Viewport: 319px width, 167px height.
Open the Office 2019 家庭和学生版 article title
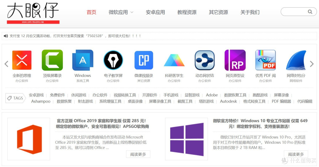(102, 124)
